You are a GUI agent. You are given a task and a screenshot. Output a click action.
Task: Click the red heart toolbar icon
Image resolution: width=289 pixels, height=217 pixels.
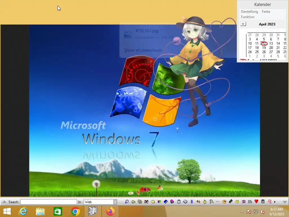(256, 201)
